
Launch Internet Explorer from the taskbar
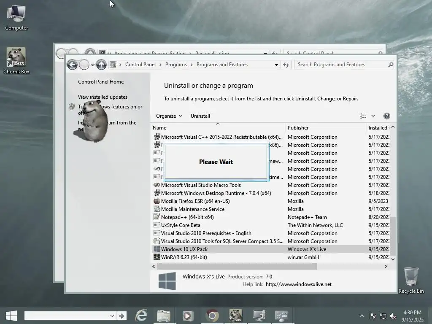pyautogui.click(x=141, y=316)
